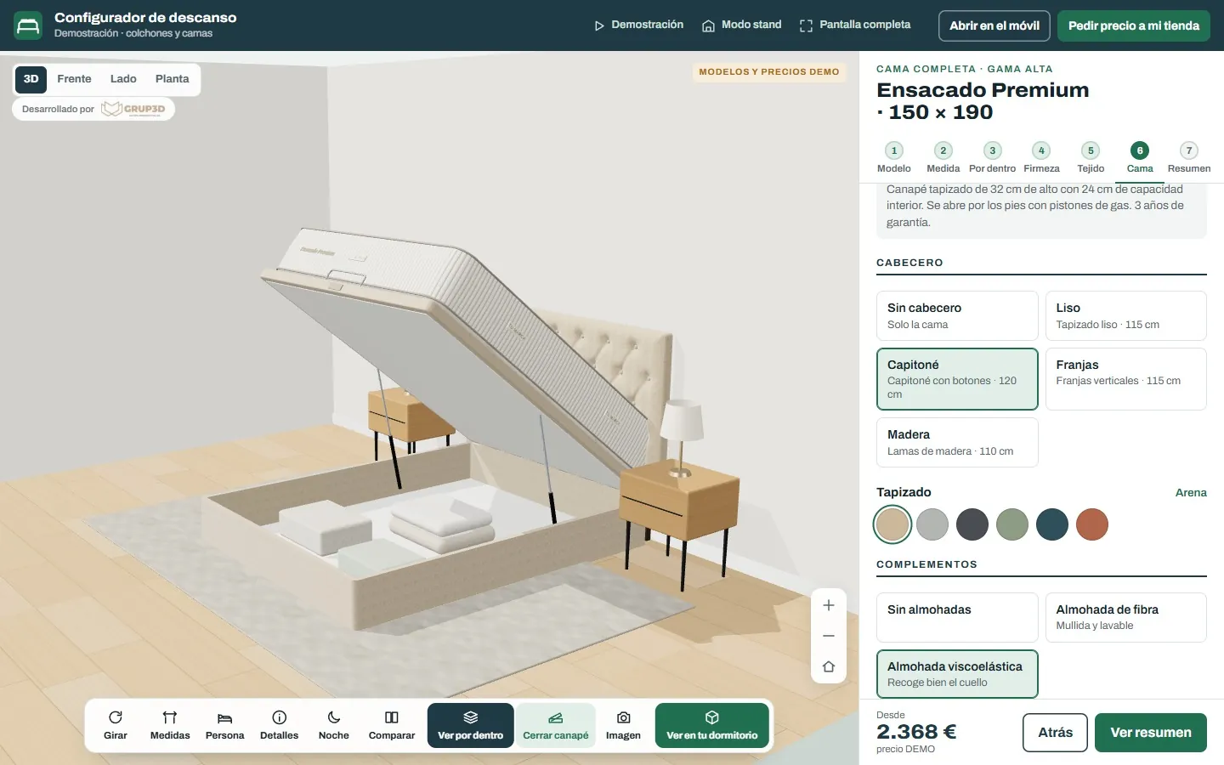The image size is (1224, 765).
Task: Go to step 1 Modelo
Action: [894, 157]
